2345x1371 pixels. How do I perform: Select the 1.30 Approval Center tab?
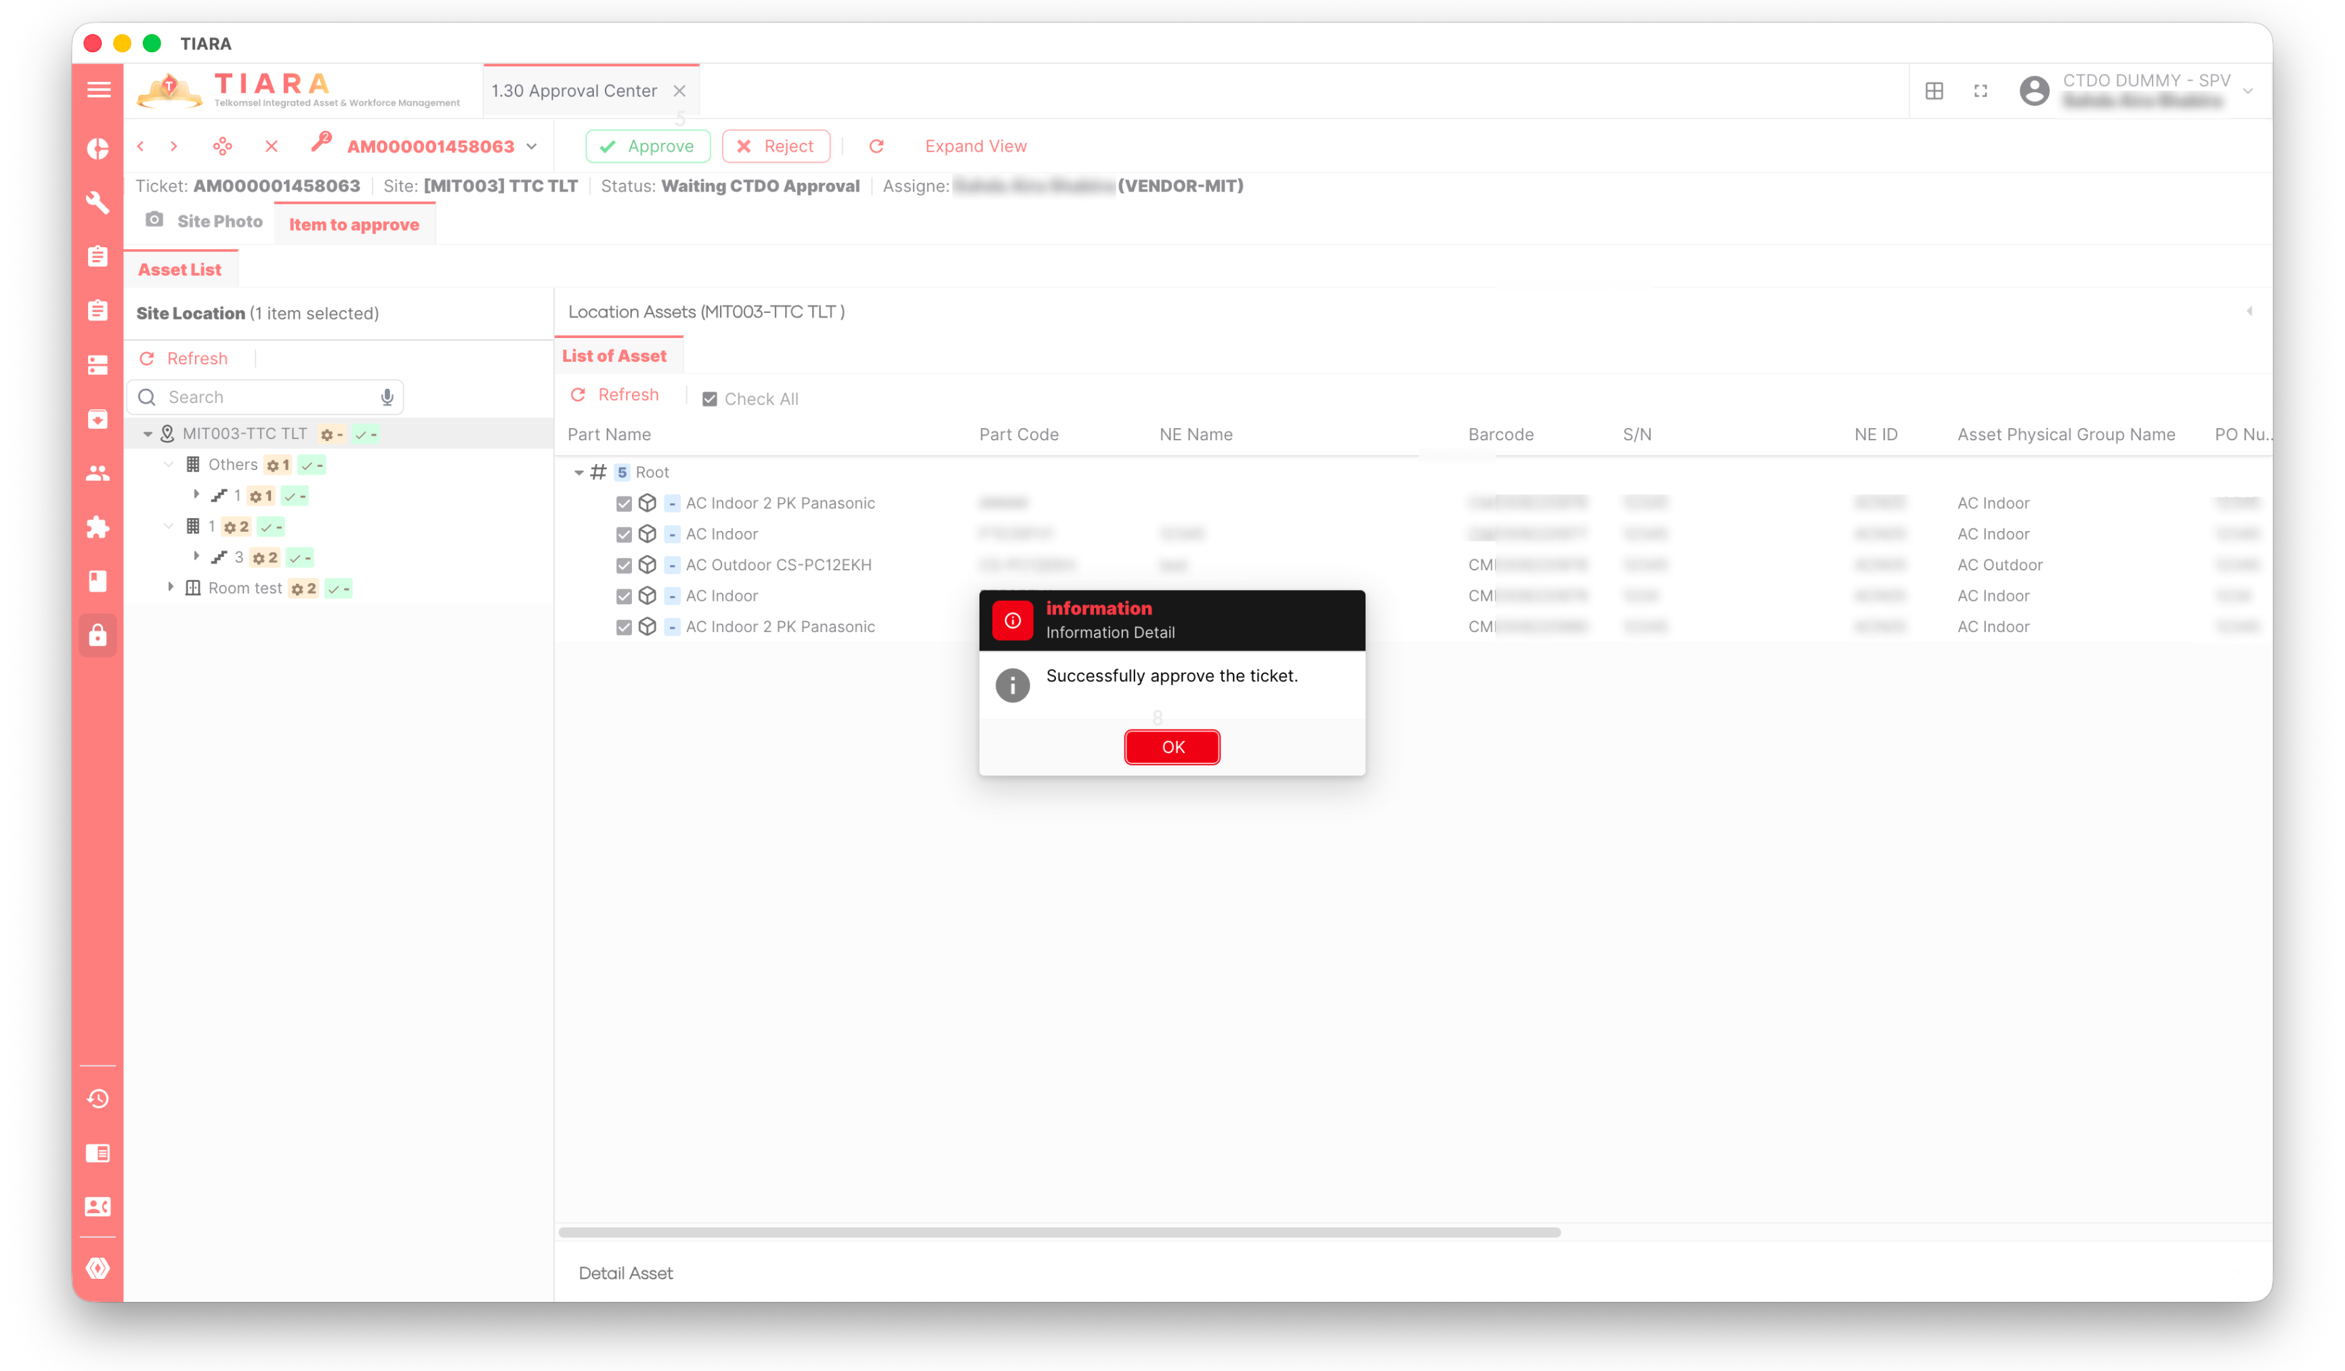(574, 90)
